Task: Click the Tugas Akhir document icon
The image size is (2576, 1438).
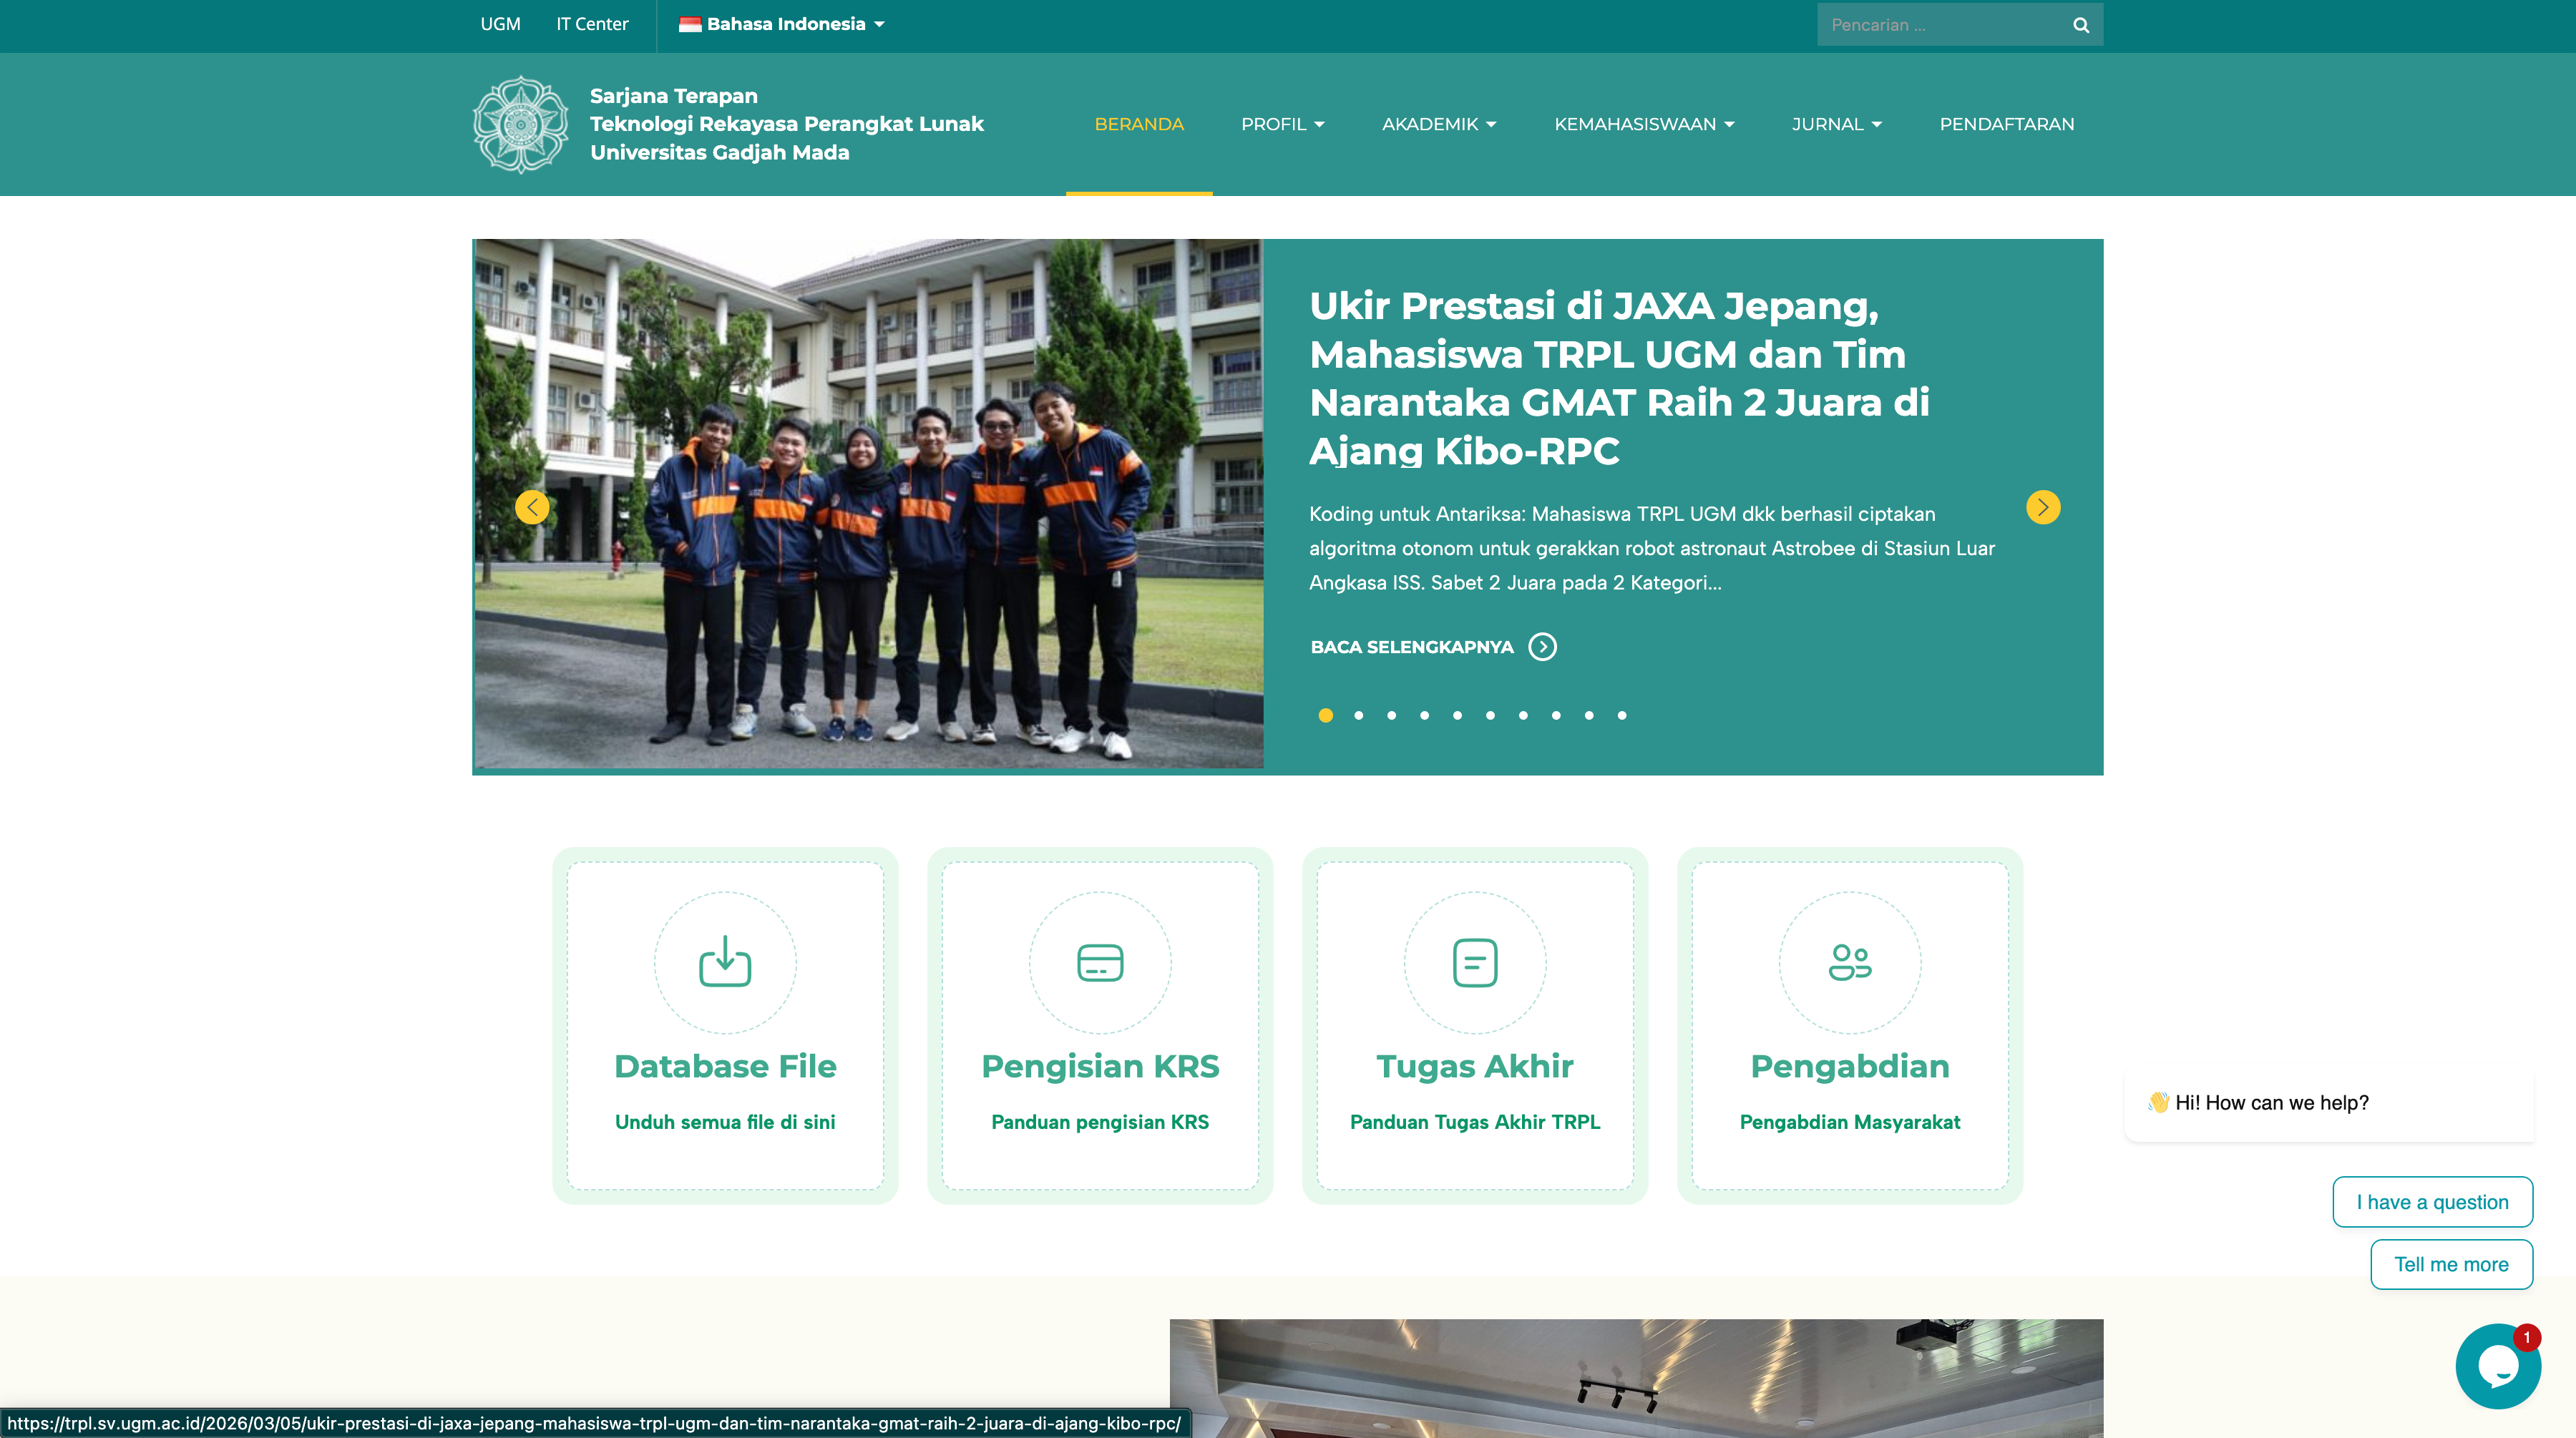Action: tap(1475, 962)
